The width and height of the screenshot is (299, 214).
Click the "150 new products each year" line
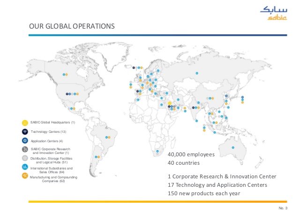(204, 193)
